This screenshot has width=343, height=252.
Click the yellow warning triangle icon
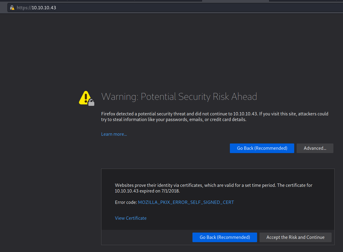[x=85, y=97]
